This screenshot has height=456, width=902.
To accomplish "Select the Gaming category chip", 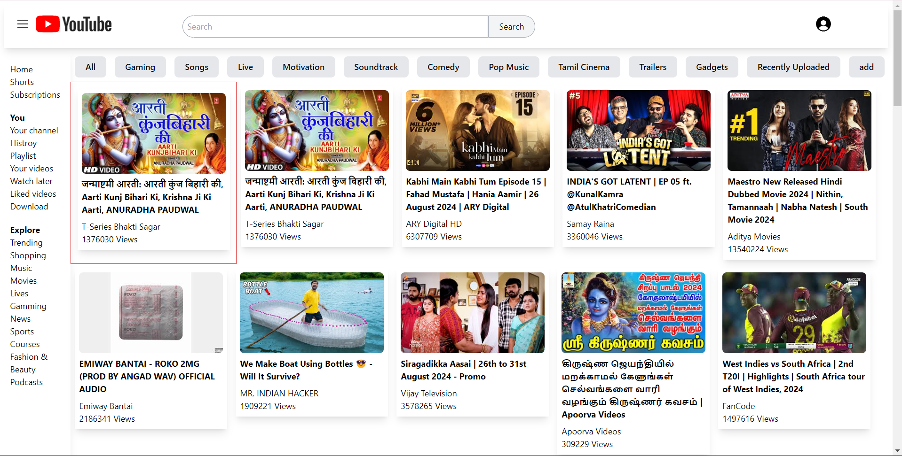I will [x=140, y=67].
